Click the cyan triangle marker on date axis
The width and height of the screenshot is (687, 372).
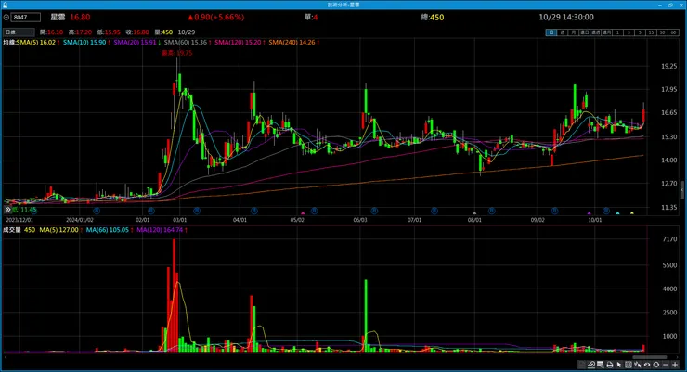(x=617, y=212)
